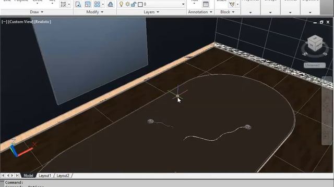Switch to the Layout2 tab

pos(63,176)
